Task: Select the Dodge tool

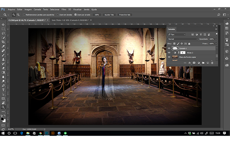Action: tap(3, 81)
